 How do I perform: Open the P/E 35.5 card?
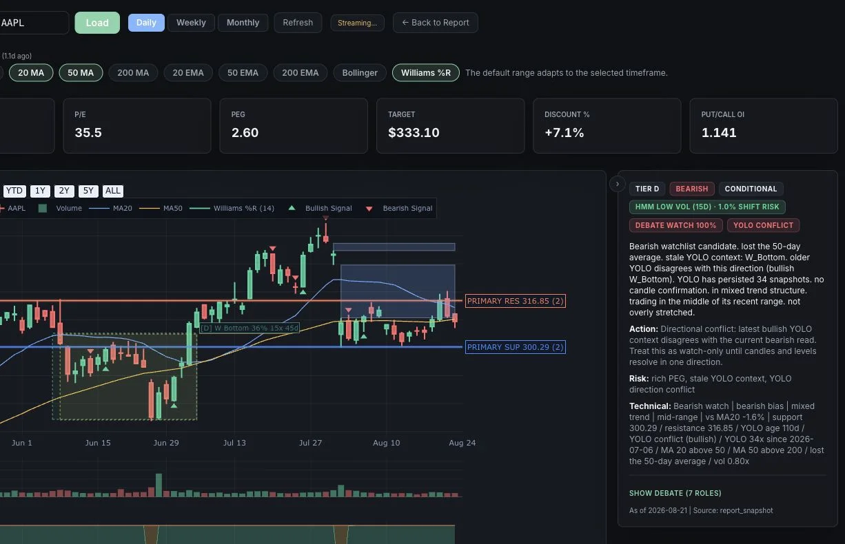click(x=137, y=125)
